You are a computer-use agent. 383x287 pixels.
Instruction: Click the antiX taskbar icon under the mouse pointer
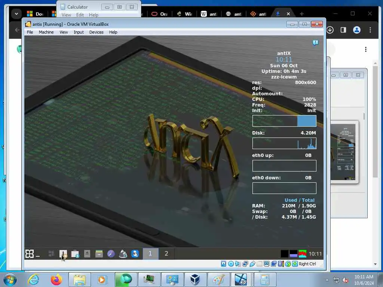63,254
